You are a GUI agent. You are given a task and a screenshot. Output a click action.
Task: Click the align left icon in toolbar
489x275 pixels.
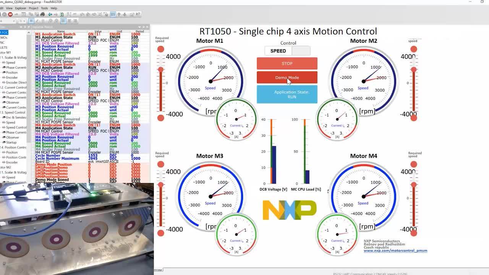click(x=63, y=21)
